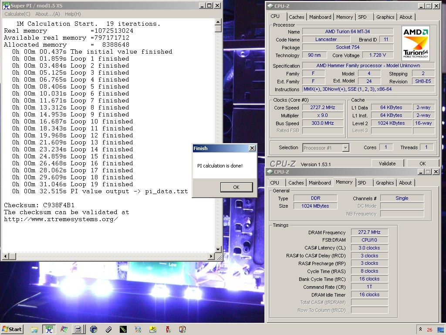Click the Socket 754 package field

click(348, 47)
